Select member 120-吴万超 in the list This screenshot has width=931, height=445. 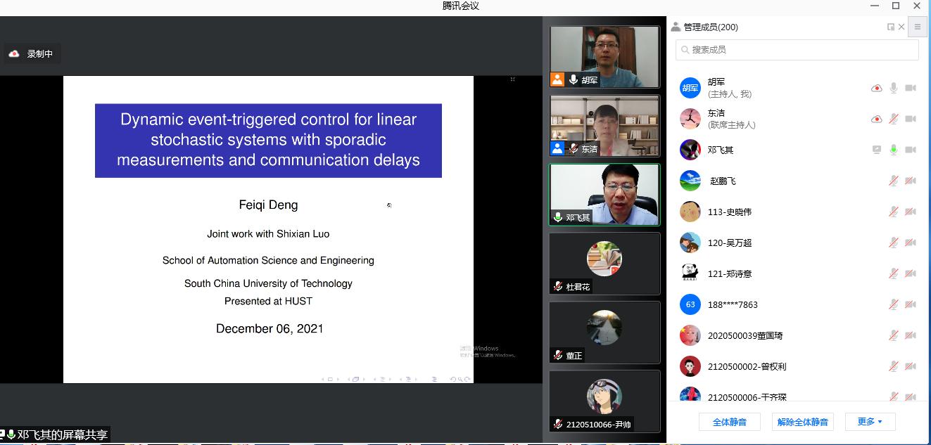click(x=730, y=243)
